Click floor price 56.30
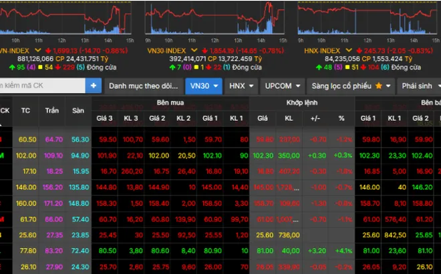 click(x=80, y=140)
